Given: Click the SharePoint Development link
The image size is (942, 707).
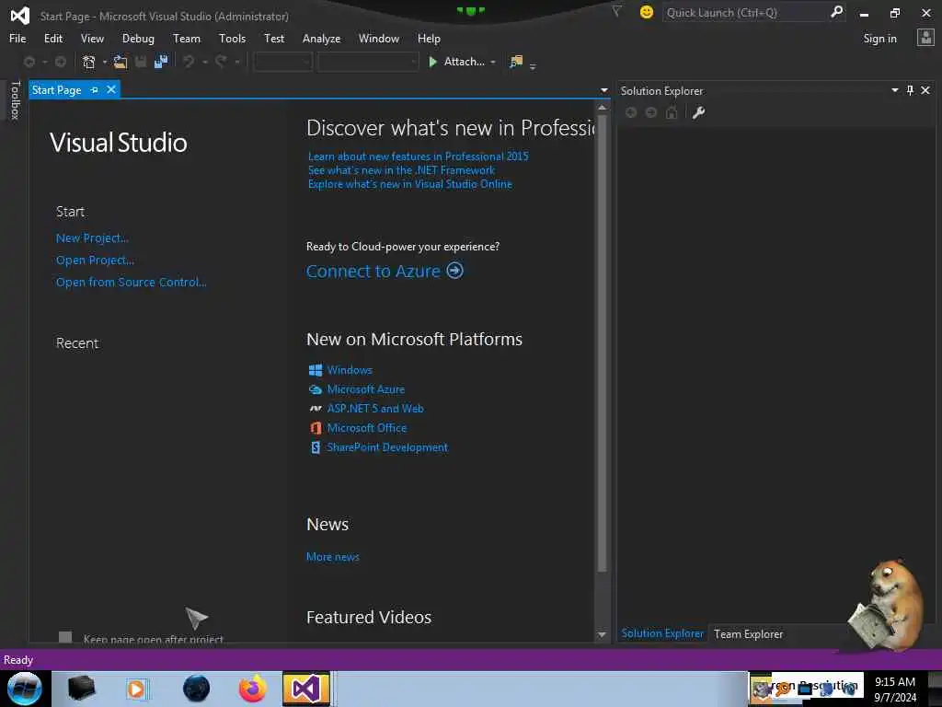Looking at the screenshot, I should tap(387, 447).
